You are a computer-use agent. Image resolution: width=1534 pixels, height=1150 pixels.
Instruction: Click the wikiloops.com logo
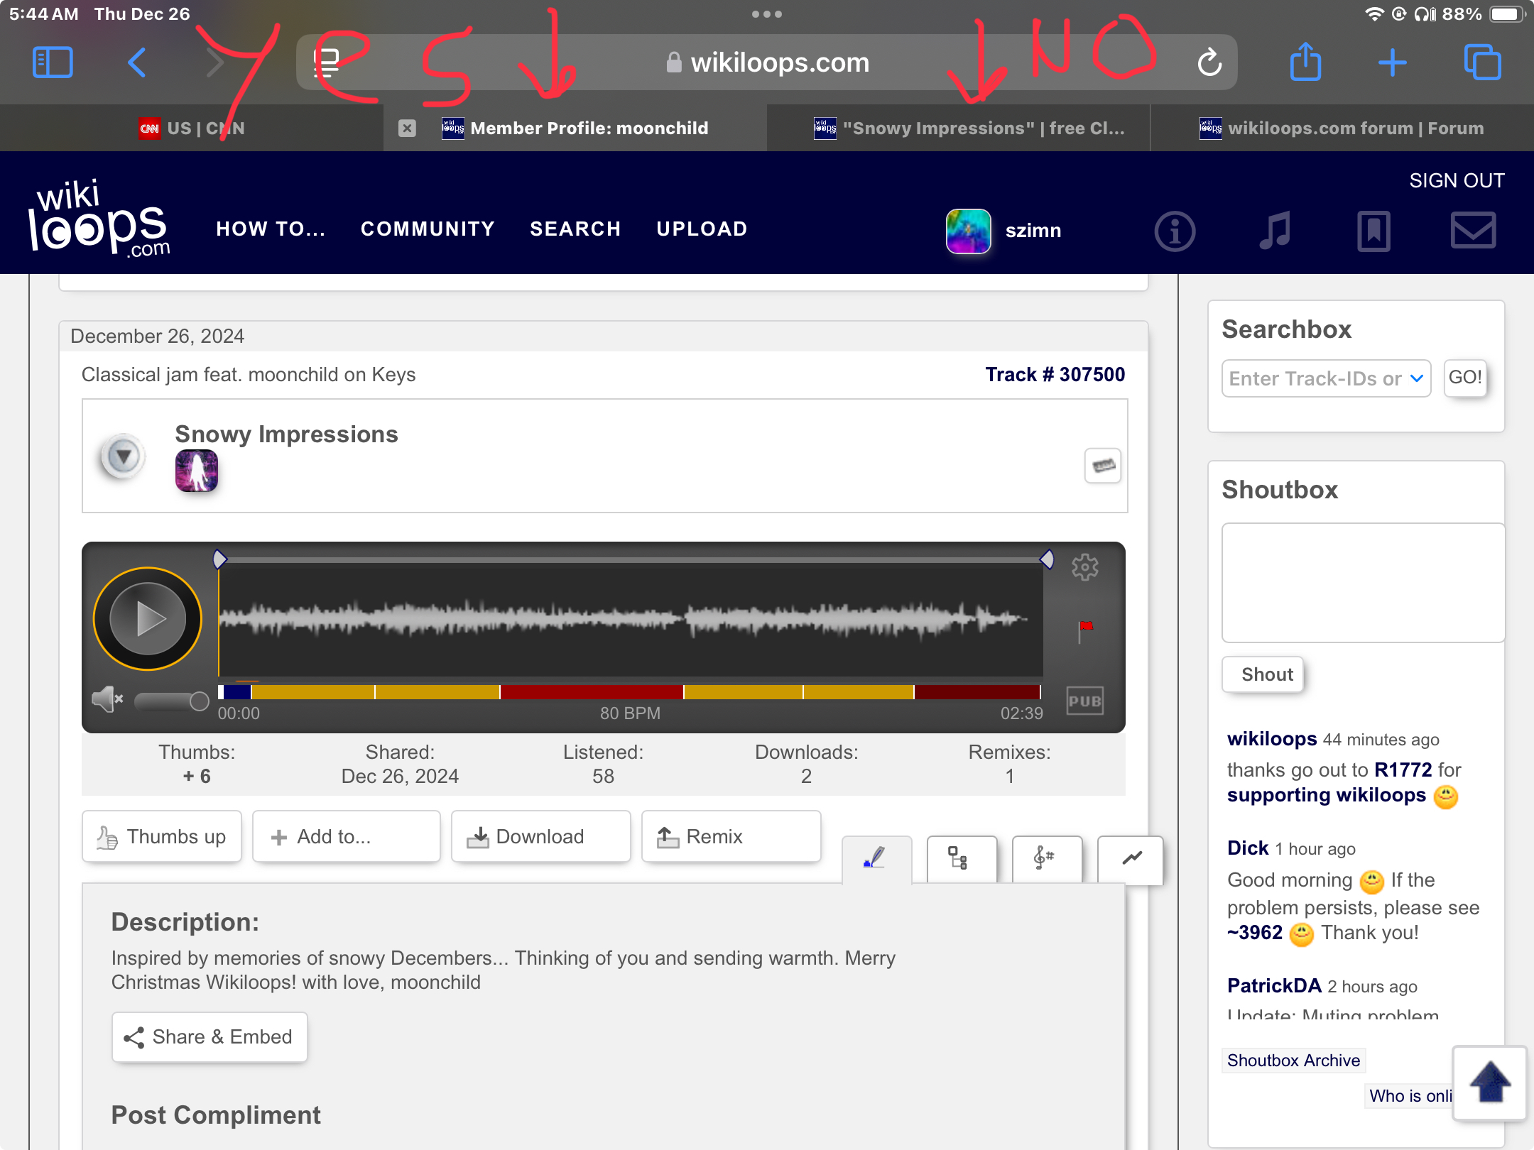coord(99,217)
